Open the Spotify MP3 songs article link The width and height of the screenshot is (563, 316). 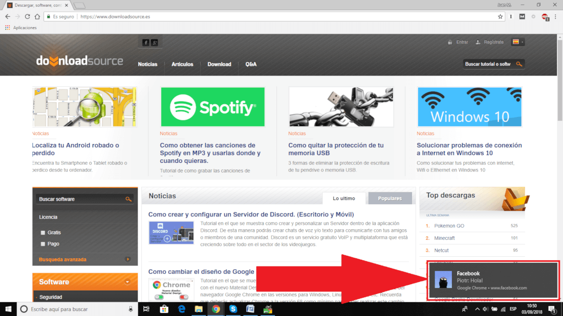point(210,153)
